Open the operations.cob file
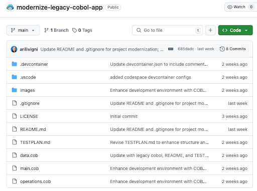This screenshot has width=257, height=191. click(35, 181)
